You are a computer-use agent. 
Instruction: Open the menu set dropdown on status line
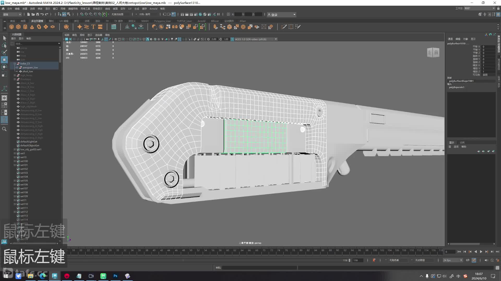click(x=12, y=14)
